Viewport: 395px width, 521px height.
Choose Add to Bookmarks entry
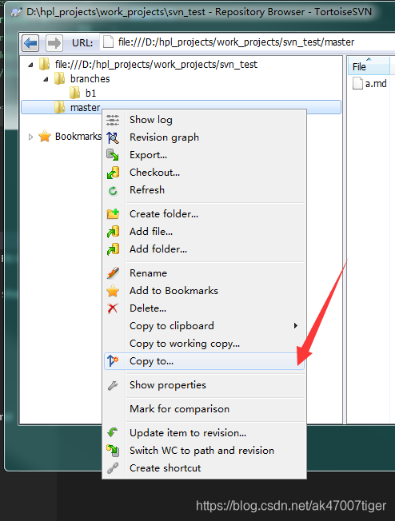pos(204,291)
